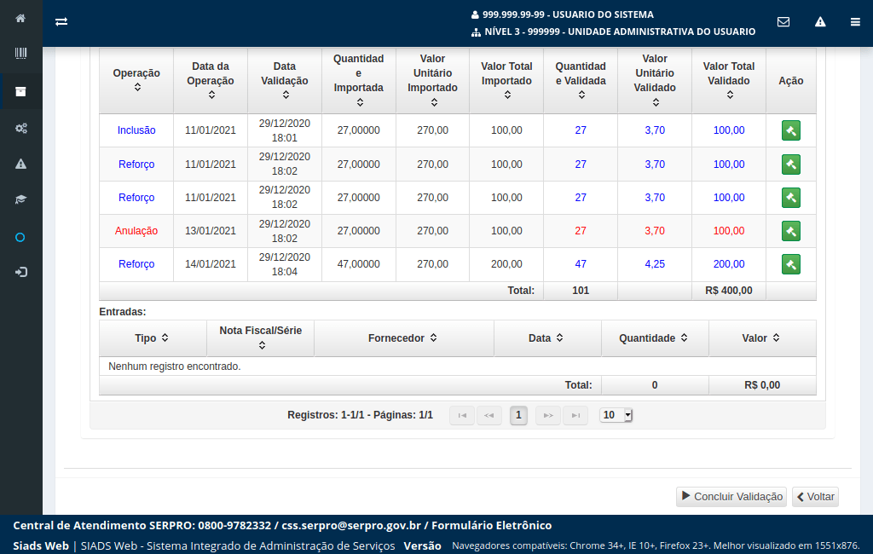Open the Anulação operation link
Image resolution: width=873 pixels, height=554 pixels.
(136, 231)
